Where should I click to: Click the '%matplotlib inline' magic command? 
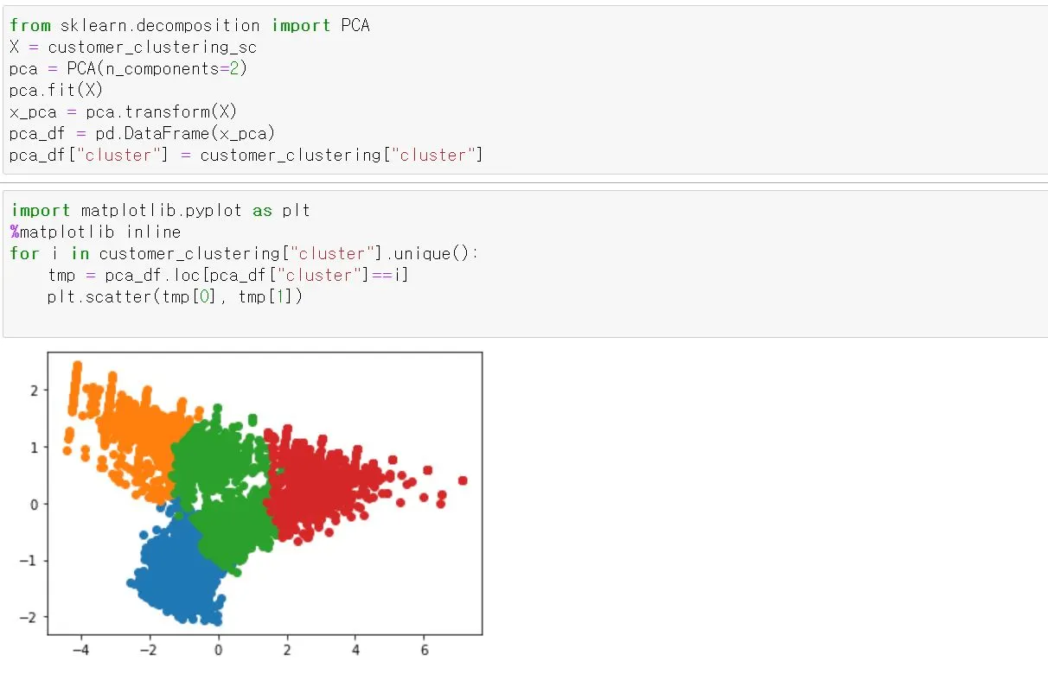[96, 232]
